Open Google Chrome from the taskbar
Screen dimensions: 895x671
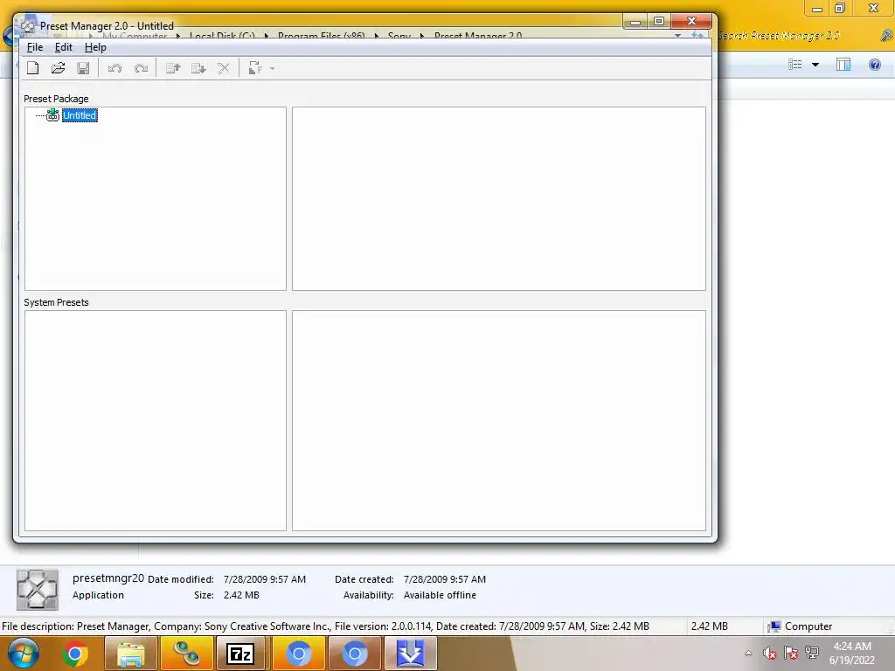75,654
